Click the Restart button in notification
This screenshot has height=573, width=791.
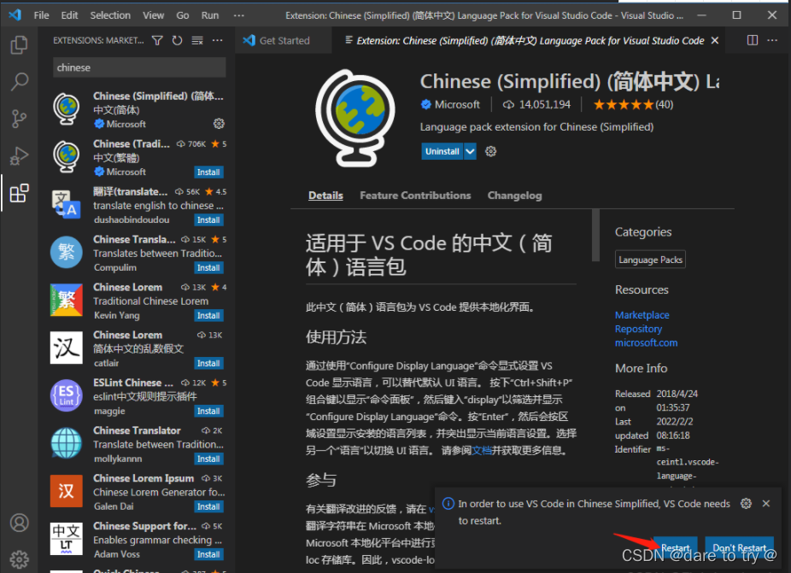676,547
